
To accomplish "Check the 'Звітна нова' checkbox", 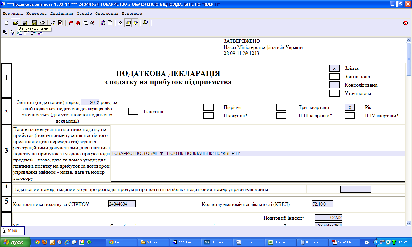I will [334, 77].
